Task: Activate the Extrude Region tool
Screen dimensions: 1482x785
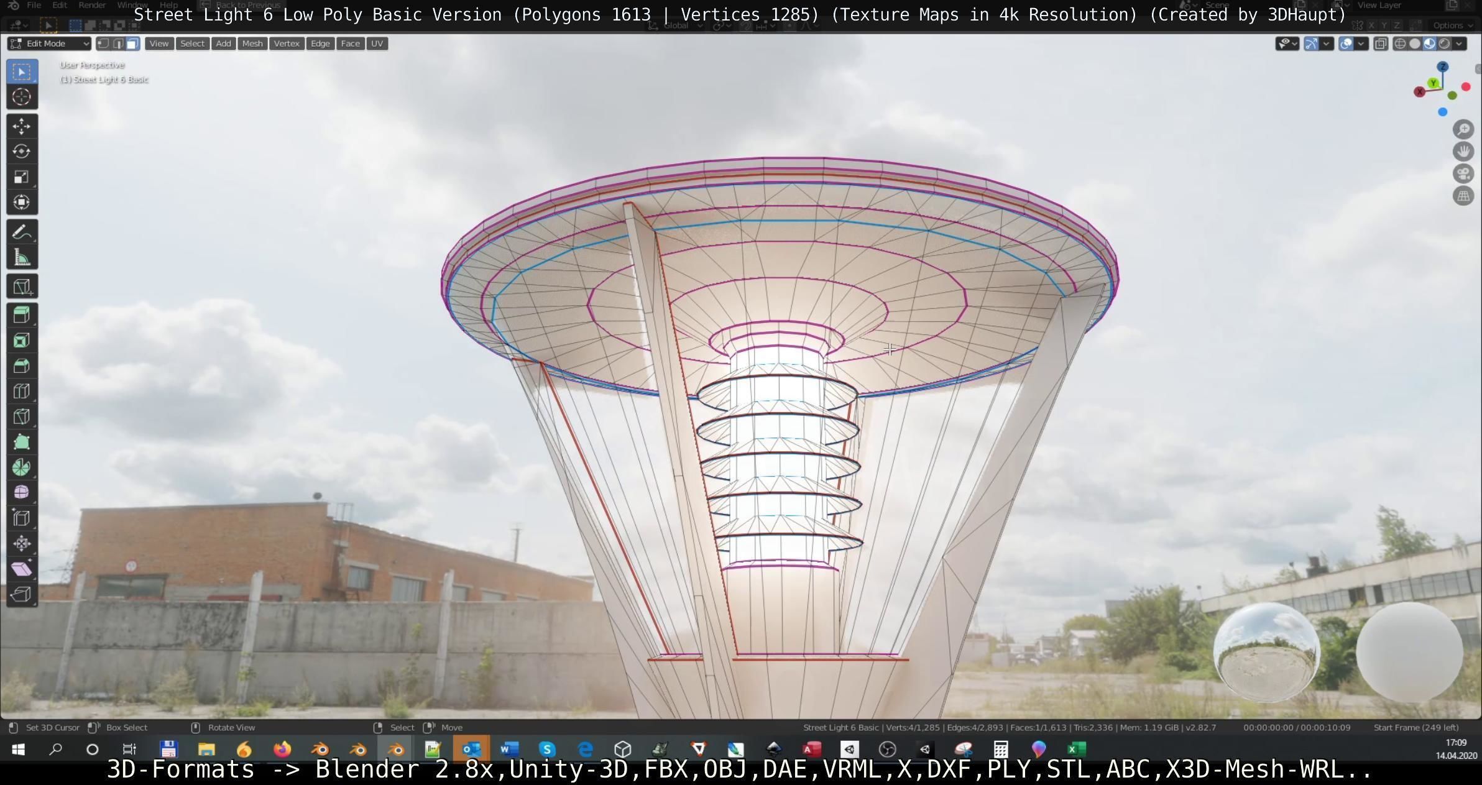Action: tap(22, 315)
